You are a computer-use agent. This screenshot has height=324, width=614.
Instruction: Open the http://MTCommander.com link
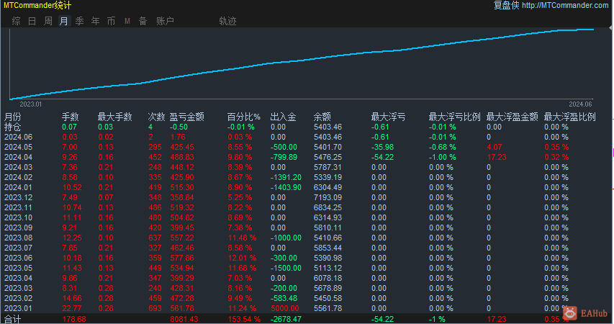pyautogui.click(x=565, y=5)
